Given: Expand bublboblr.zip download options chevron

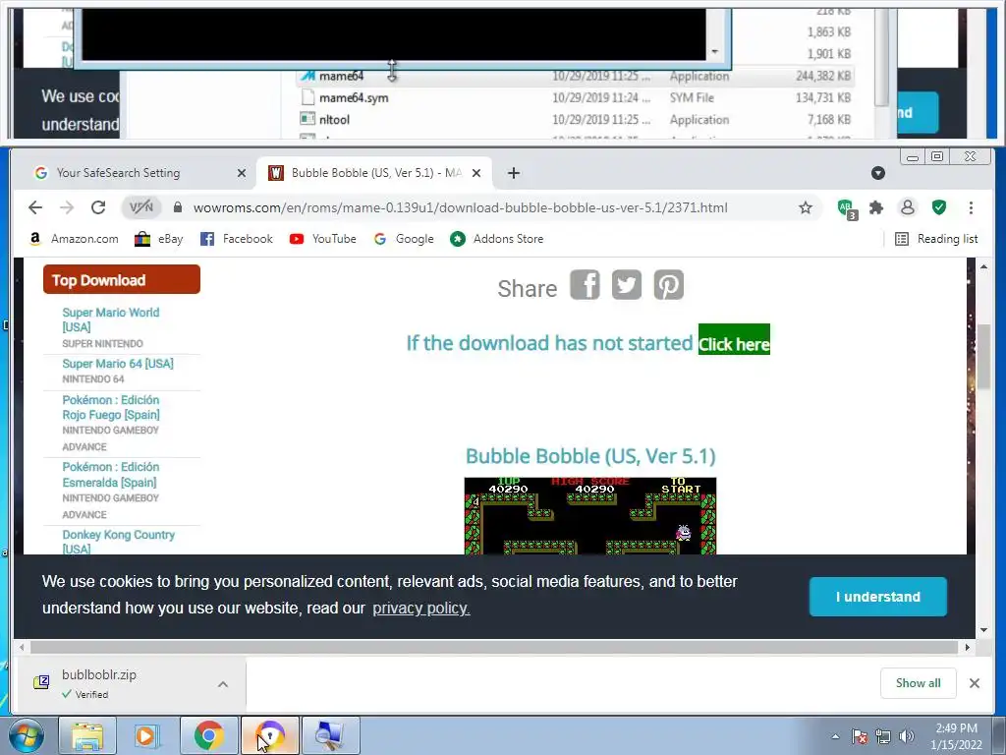Looking at the screenshot, I should coord(223,684).
